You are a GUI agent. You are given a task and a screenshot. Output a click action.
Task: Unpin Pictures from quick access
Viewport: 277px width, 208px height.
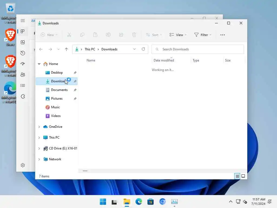(x=75, y=99)
